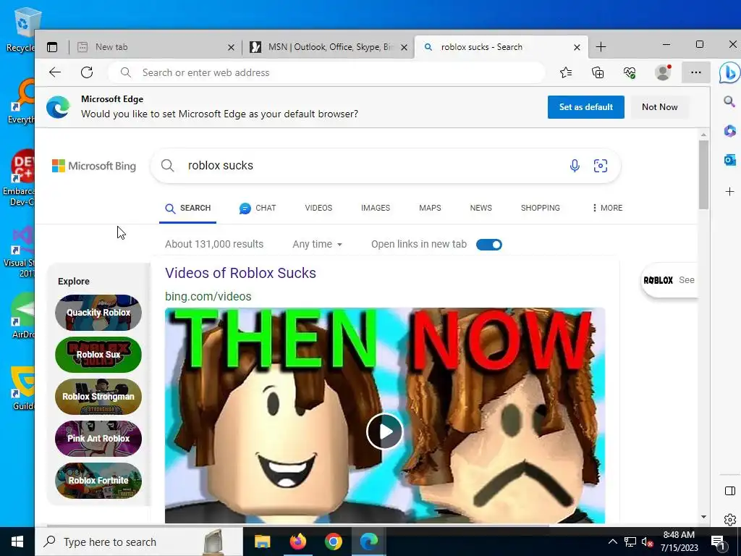Open the sidebar settings gear icon

coord(729,520)
